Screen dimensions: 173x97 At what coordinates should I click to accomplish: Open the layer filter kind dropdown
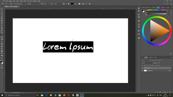[x=145, y=60]
